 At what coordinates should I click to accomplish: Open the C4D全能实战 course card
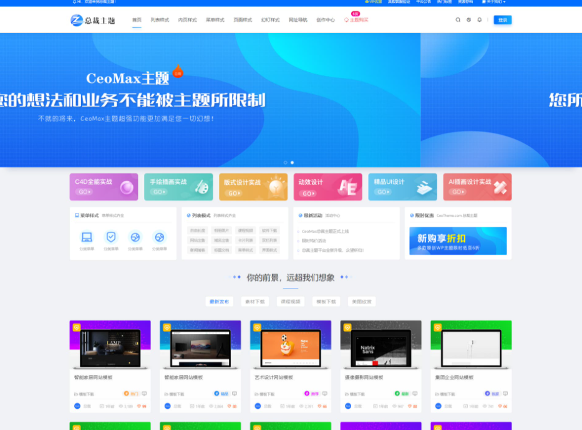104,187
